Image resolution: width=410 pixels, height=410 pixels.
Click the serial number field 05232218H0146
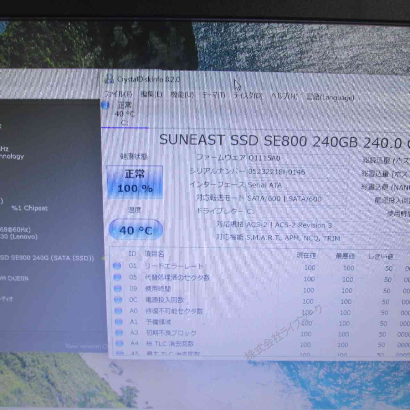click(297, 173)
